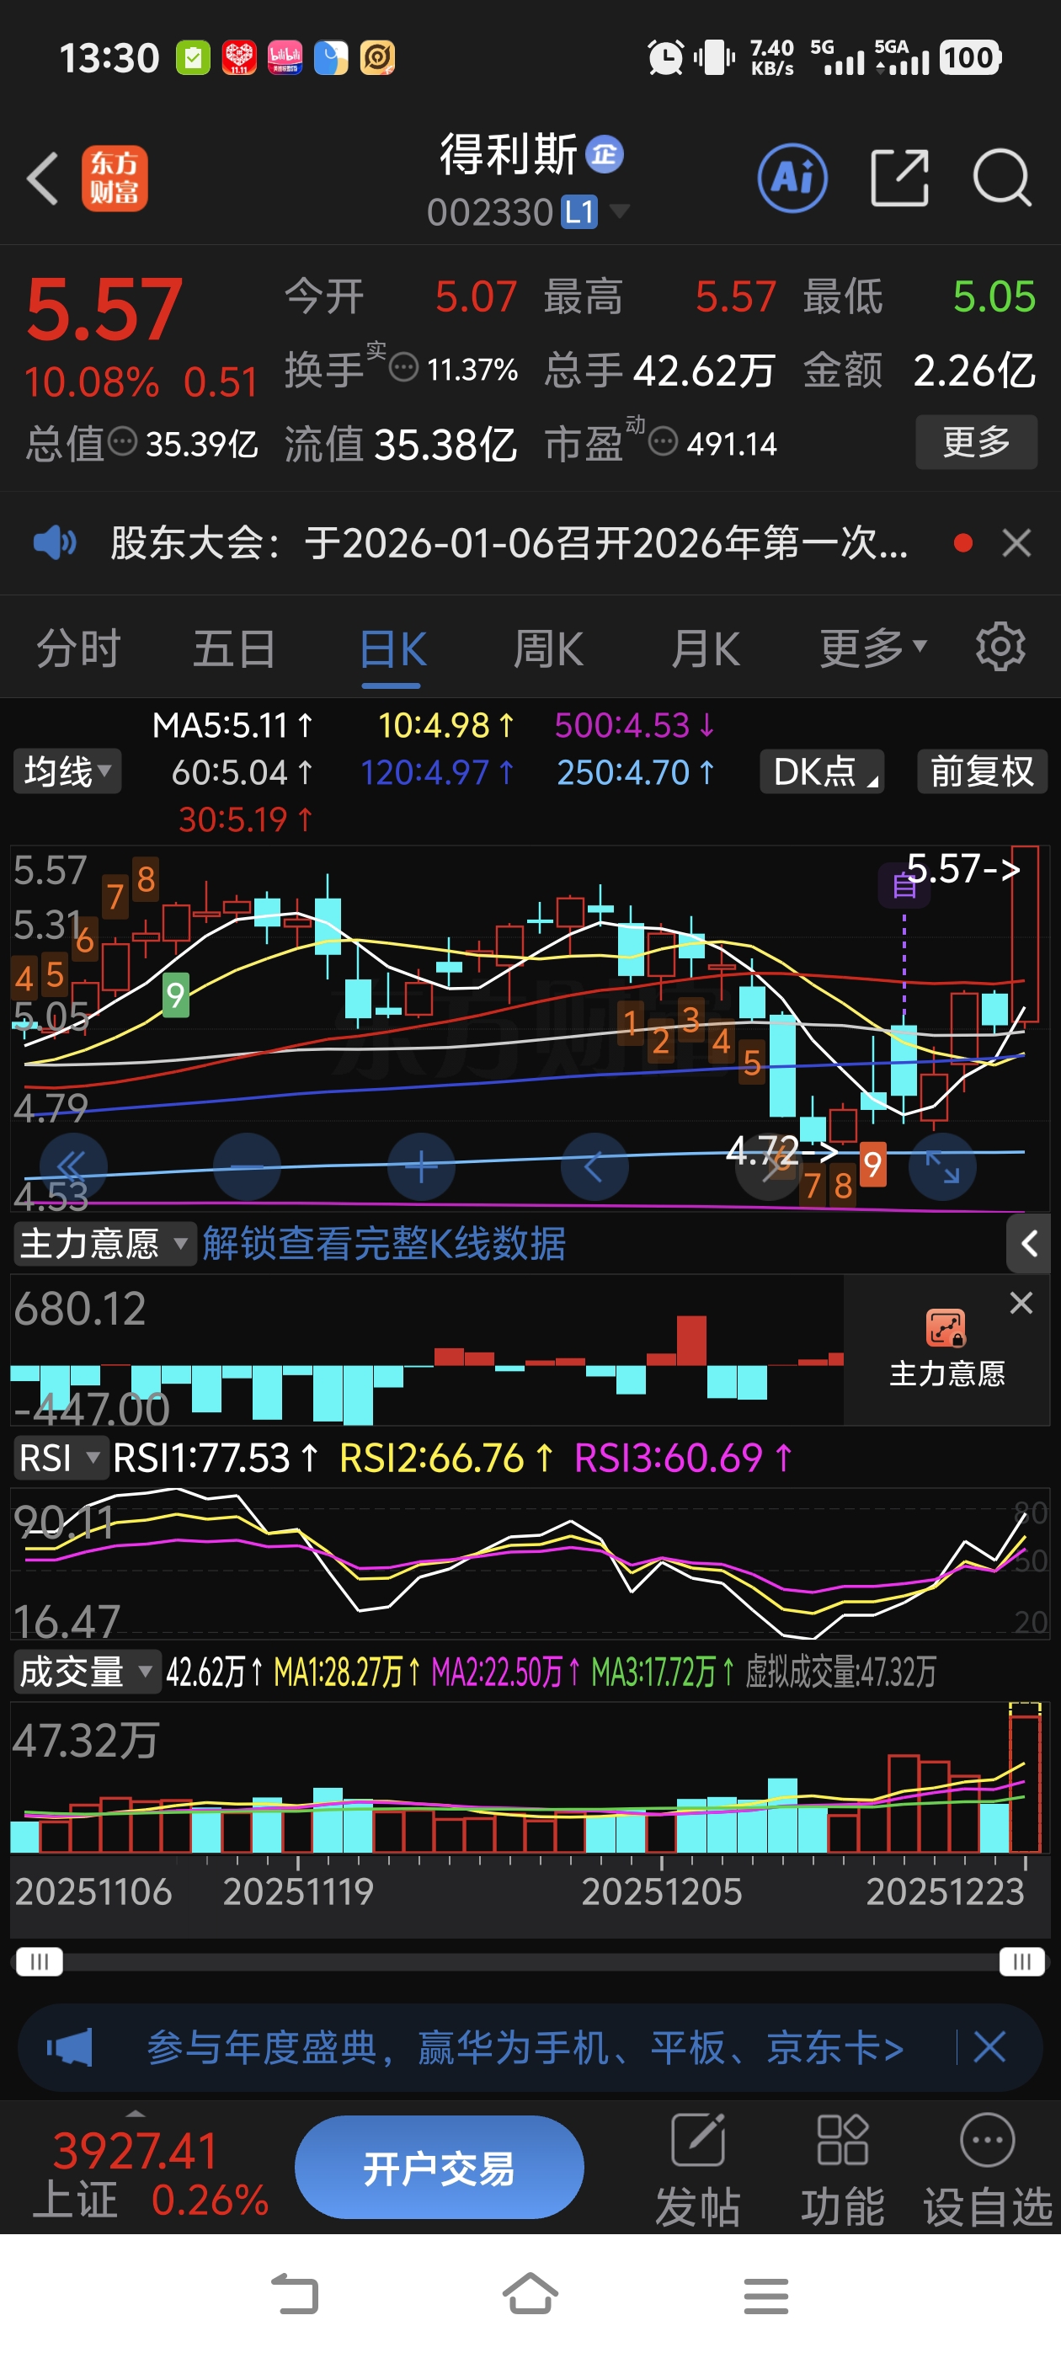This screenshot has height=2358, width=1061.
Task: Tap the Android back navigation button
Action: [295, 2295]
